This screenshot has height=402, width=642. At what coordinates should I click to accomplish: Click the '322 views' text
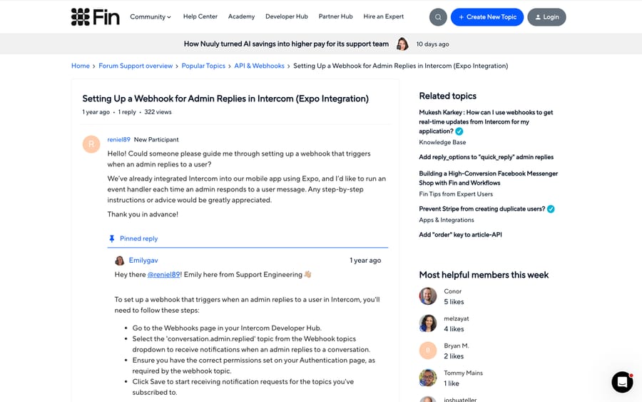click(158, 112)
